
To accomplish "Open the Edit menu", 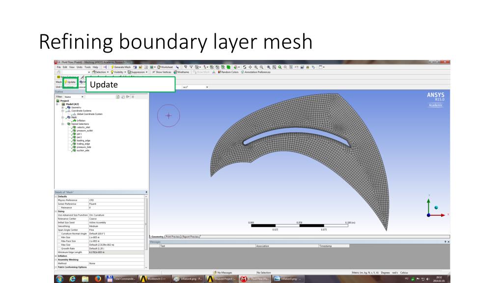I will (65, 67).
